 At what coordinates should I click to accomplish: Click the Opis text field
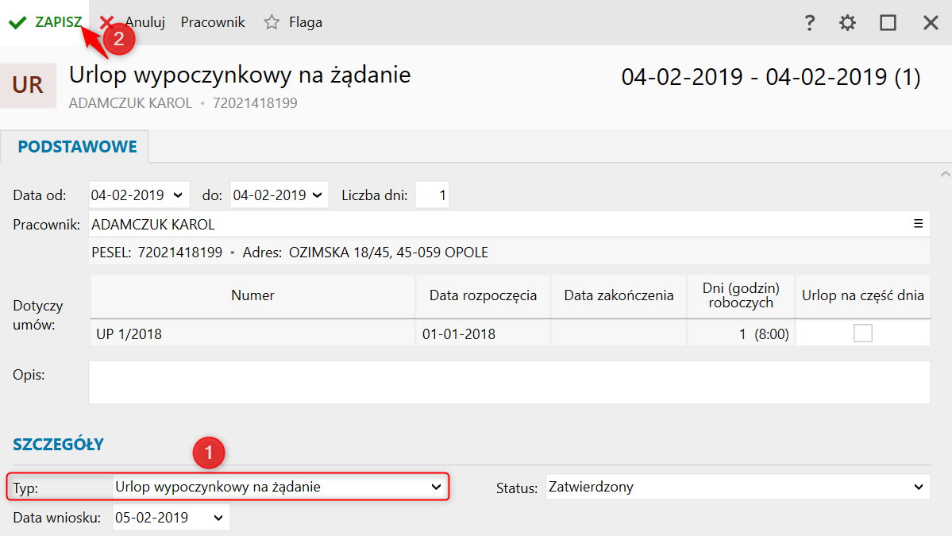[x=508, y=382]
